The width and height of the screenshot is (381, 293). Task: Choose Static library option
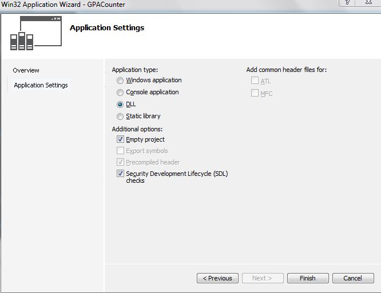click(x=120, y=117)
